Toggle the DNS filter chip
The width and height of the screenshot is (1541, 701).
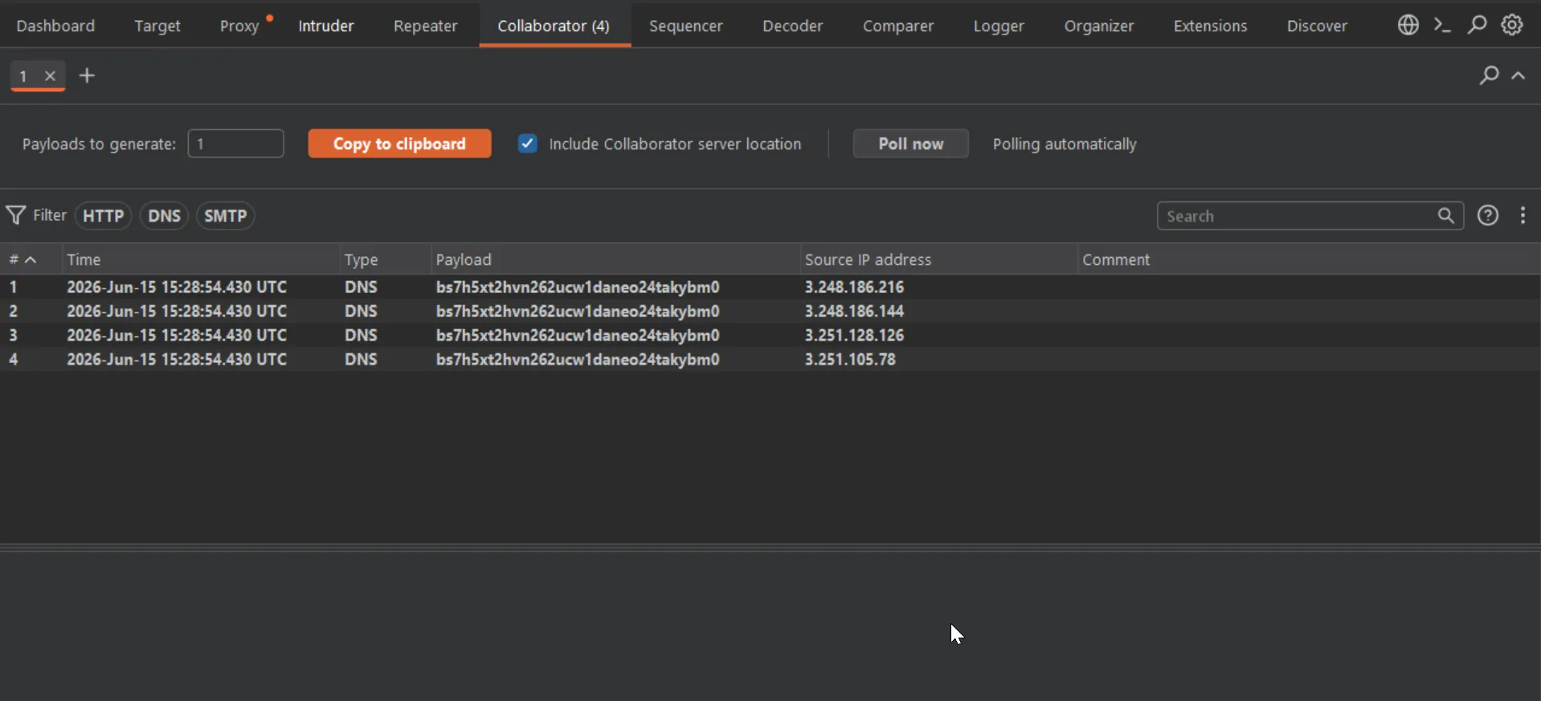pyautogui.click(x=164, y=216)
